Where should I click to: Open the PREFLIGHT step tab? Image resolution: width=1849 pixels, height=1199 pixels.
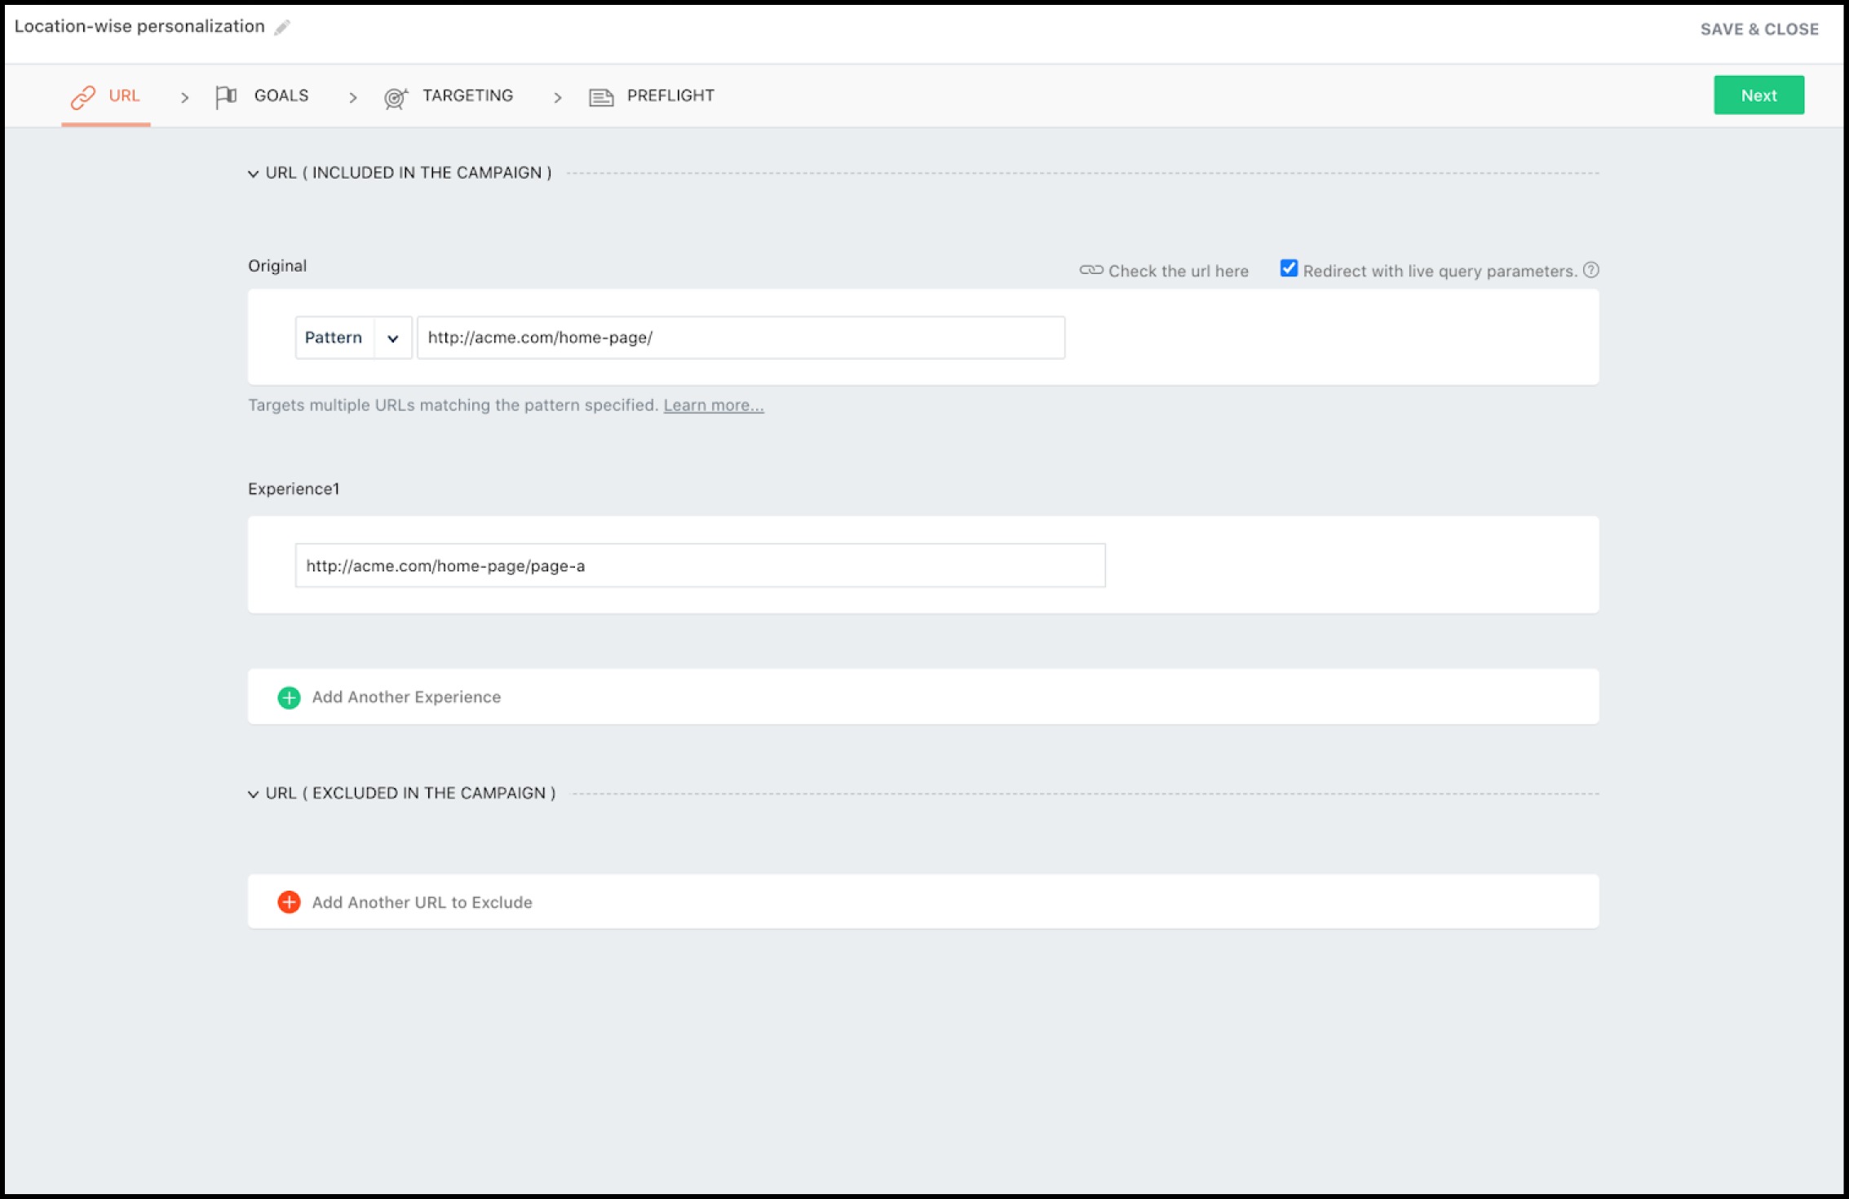(670, 95)
